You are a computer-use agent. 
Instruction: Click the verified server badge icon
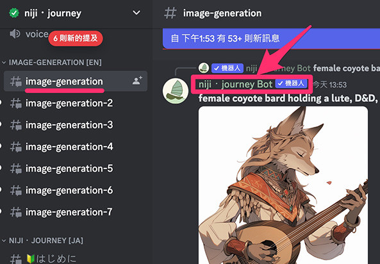[x=14, y=13]
